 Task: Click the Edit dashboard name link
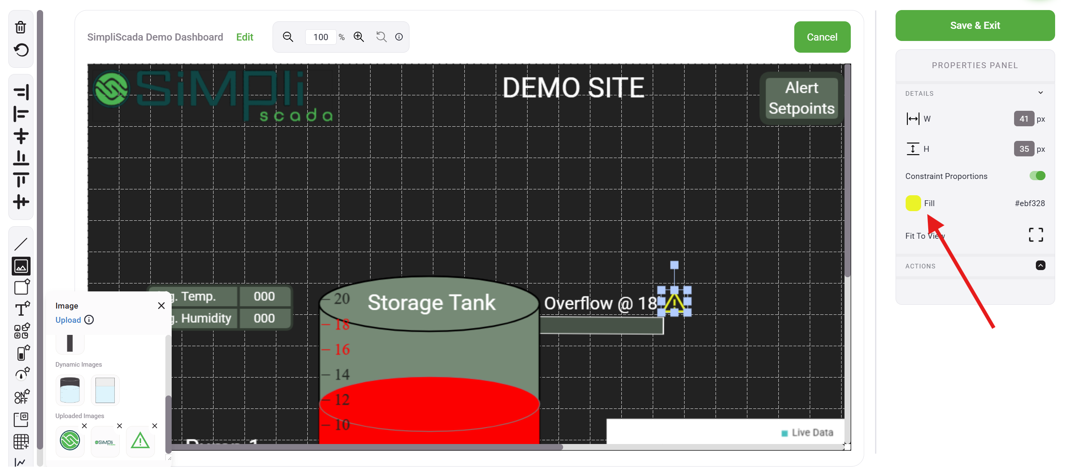click(245, 37)
